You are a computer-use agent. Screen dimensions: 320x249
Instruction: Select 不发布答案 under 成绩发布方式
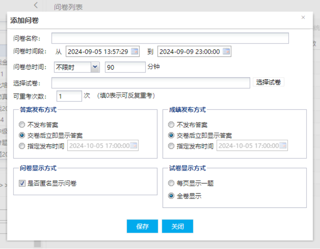171,125
